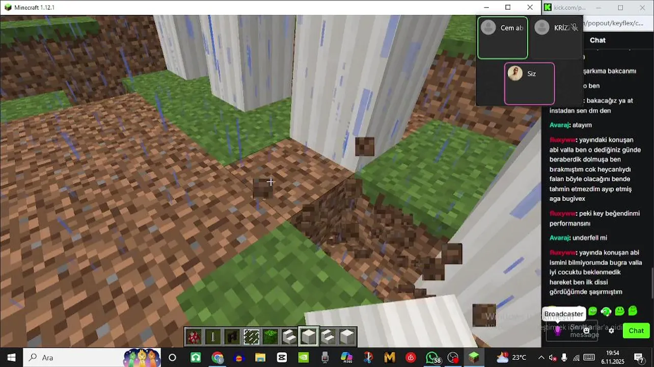Viewport: 654px width, 367px height.
Task: Select the green leaves block in the hotbar
Action: [270, 337]
